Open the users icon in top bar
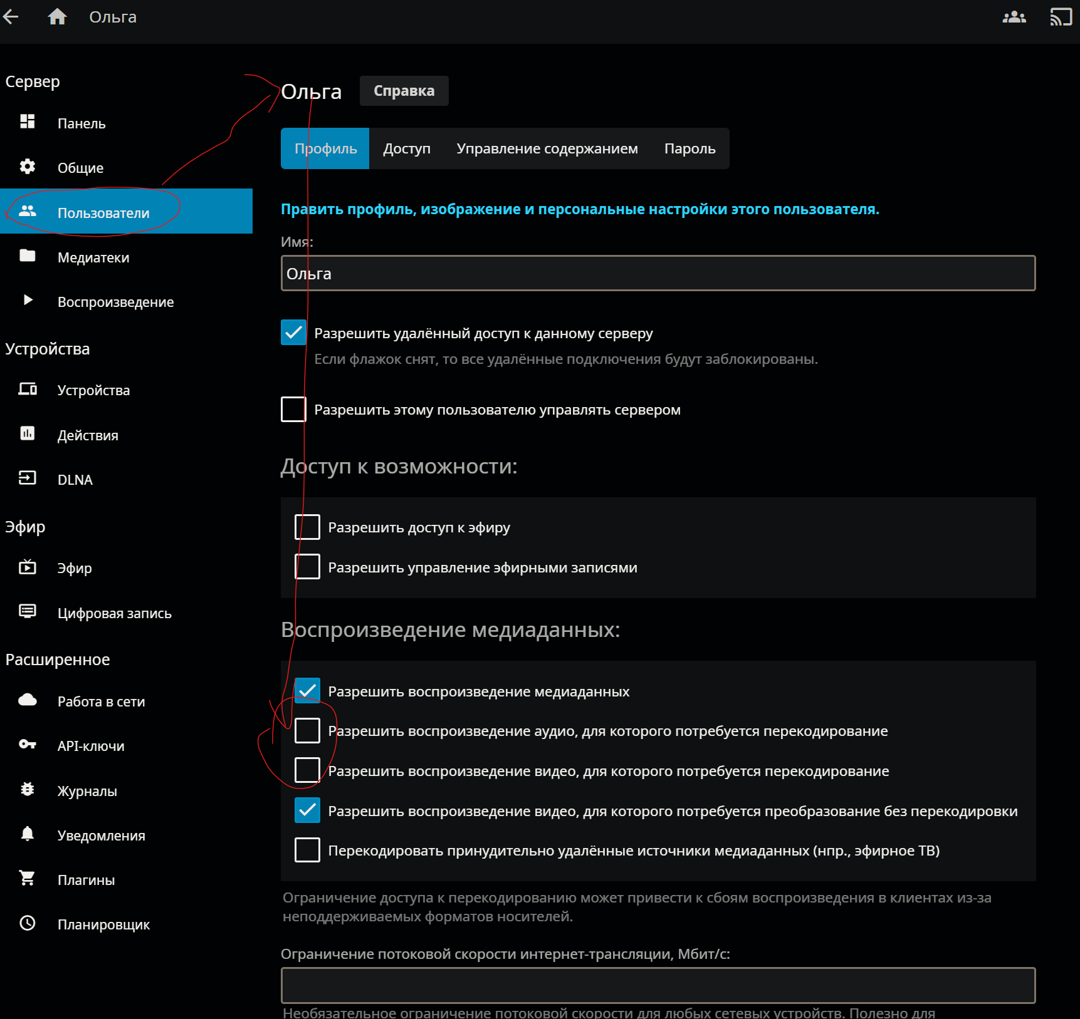 (1014, 17)
